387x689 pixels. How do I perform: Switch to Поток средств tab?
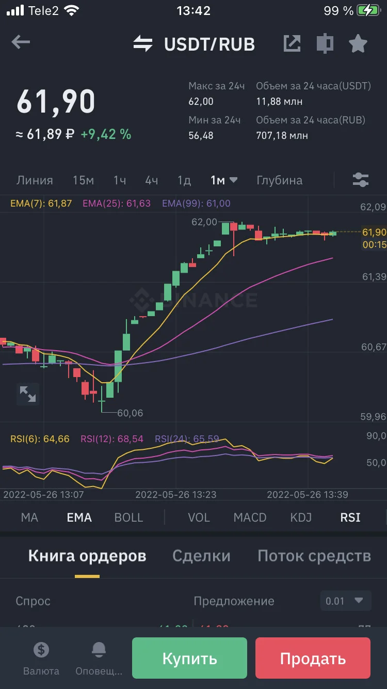[314, 556]
